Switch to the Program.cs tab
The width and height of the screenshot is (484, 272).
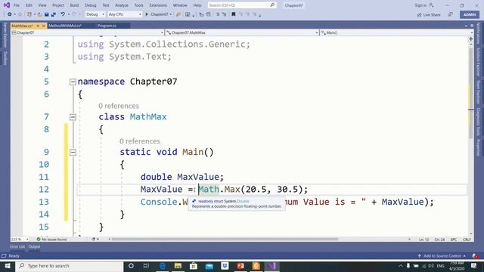pos(107,26)
